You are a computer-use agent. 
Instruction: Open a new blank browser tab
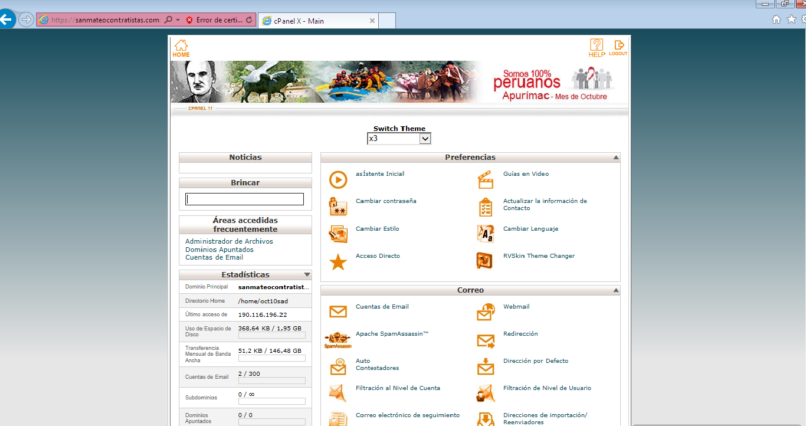coord(387,20)
